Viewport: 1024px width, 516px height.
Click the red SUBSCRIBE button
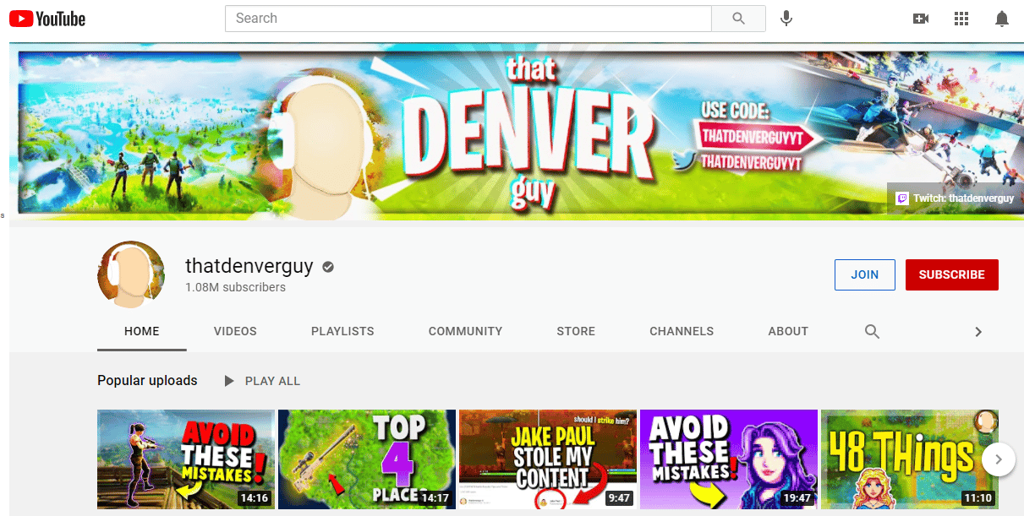coord(952,274)
